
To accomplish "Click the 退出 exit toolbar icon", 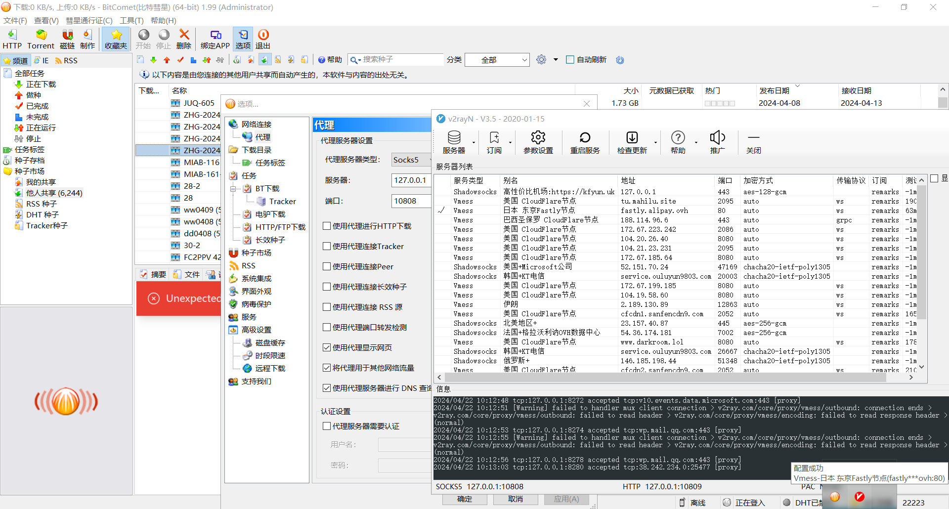I will (263, 39).
